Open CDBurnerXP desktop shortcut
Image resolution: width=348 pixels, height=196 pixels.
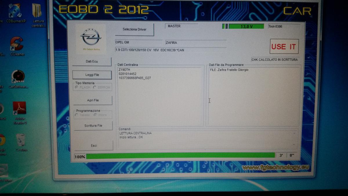point(15,14)
